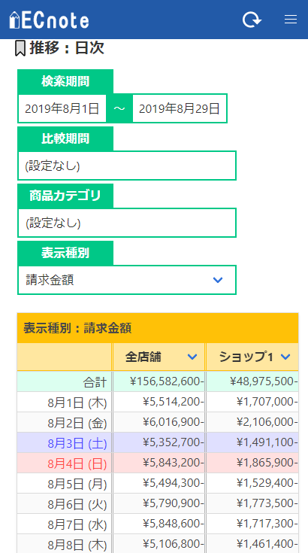The height and width of the screenshot is (553, 308).
Task: Open the 全店舗 column dropdown arrow
Action: click(192, 357)
